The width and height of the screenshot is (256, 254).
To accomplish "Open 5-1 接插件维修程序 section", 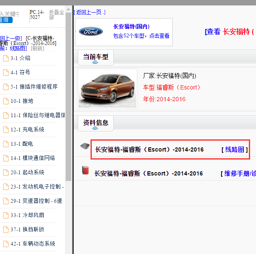I will 34,87.
